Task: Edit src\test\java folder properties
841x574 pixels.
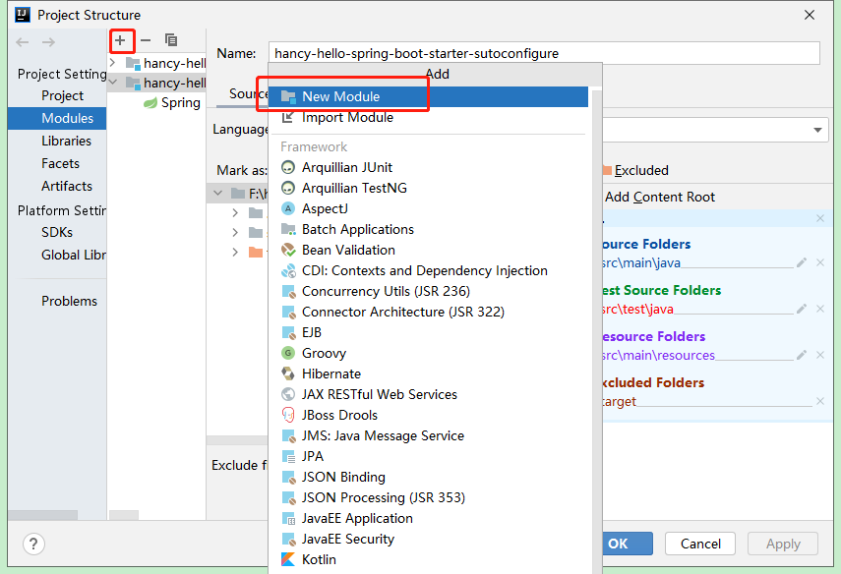Action: click(x=802, y=309)
